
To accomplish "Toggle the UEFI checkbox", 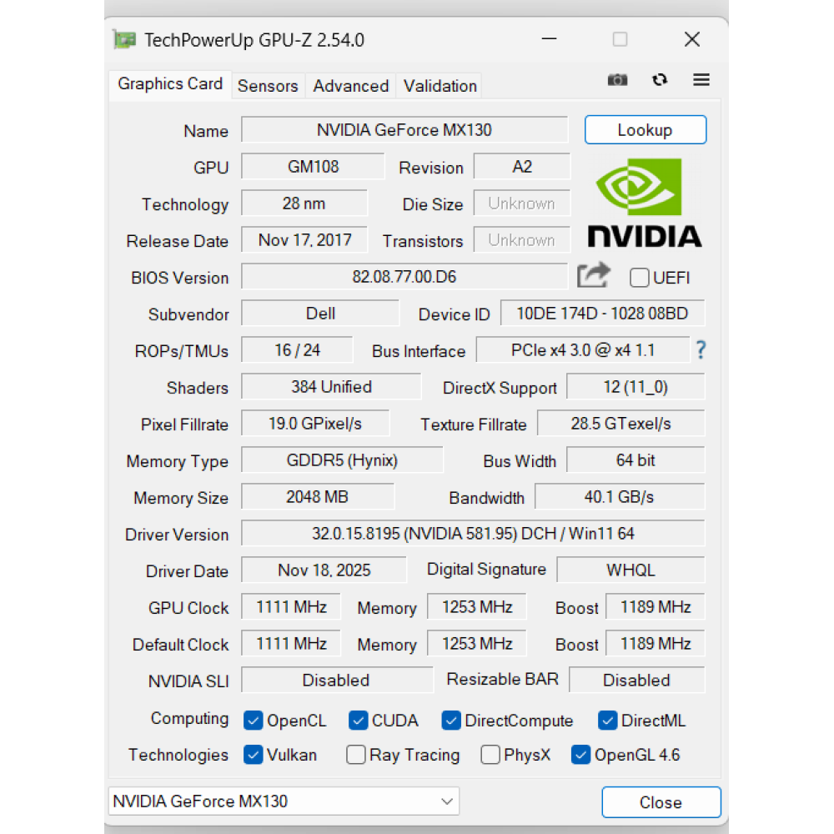I will 639,278.
